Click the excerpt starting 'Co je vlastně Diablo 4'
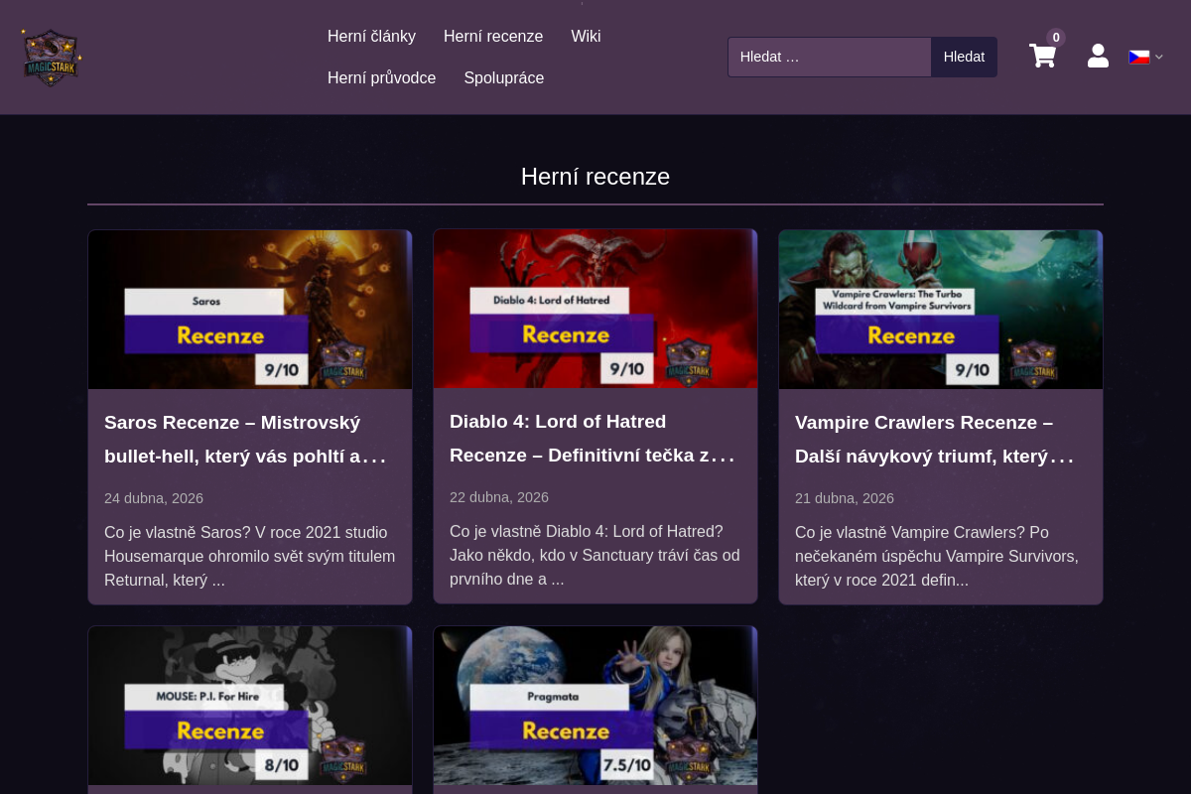Screen dimensions: 1191x794 595,555
